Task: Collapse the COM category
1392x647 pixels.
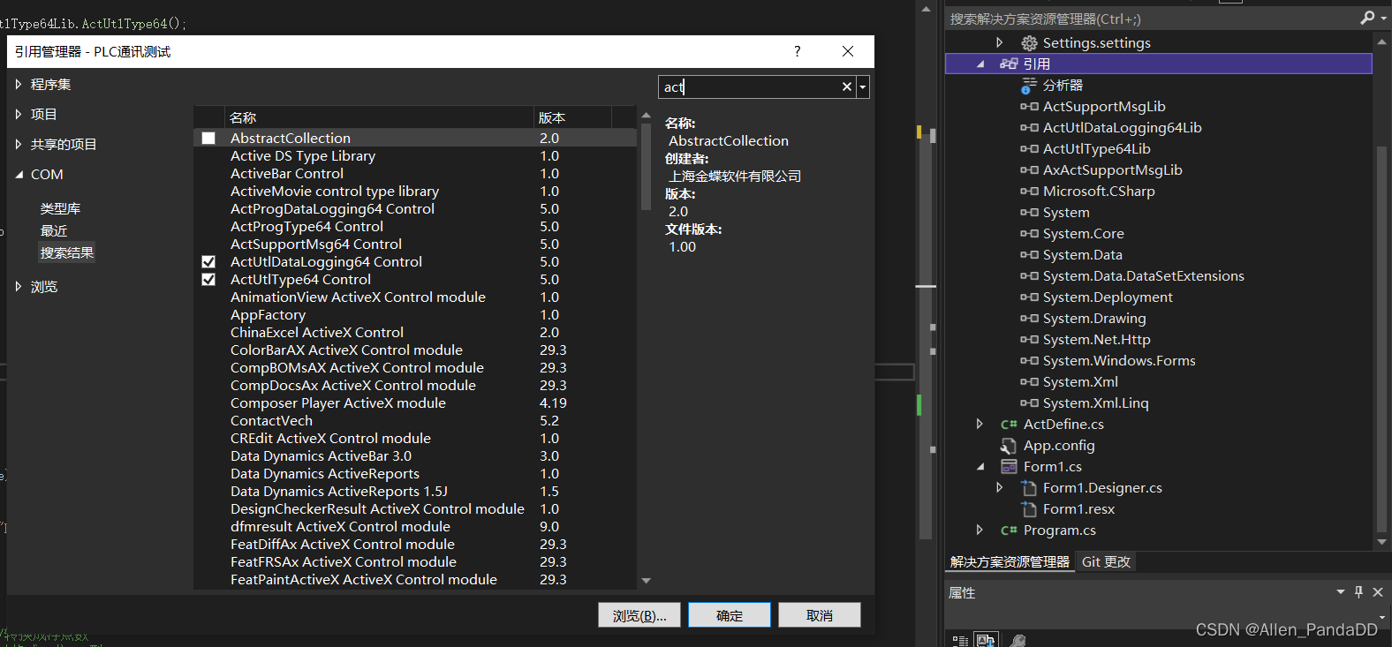Action: [x=19, y=175]
